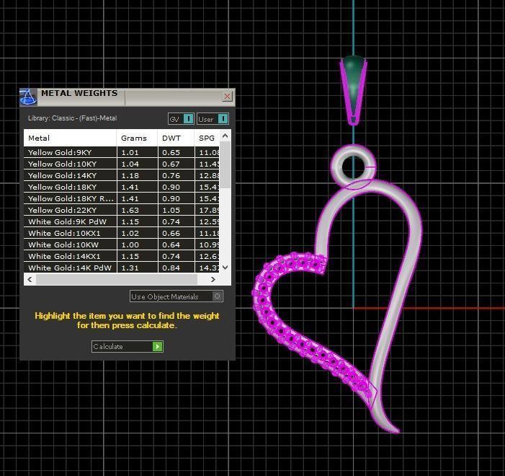Select the plain metal heart outline

click(416, 232)
